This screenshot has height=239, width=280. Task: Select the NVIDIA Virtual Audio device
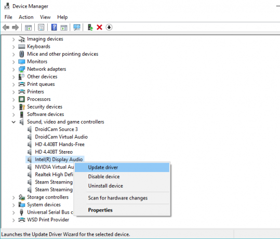(x=54, y=167)
